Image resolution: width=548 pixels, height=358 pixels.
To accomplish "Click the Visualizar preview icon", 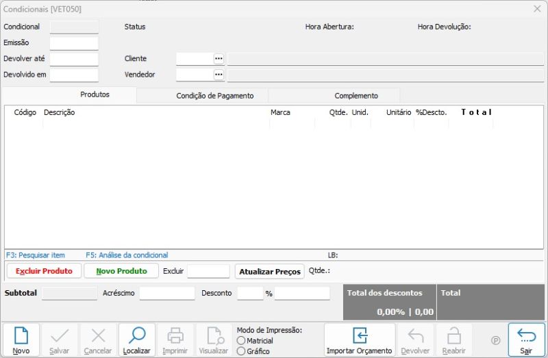I will [214, 335].
